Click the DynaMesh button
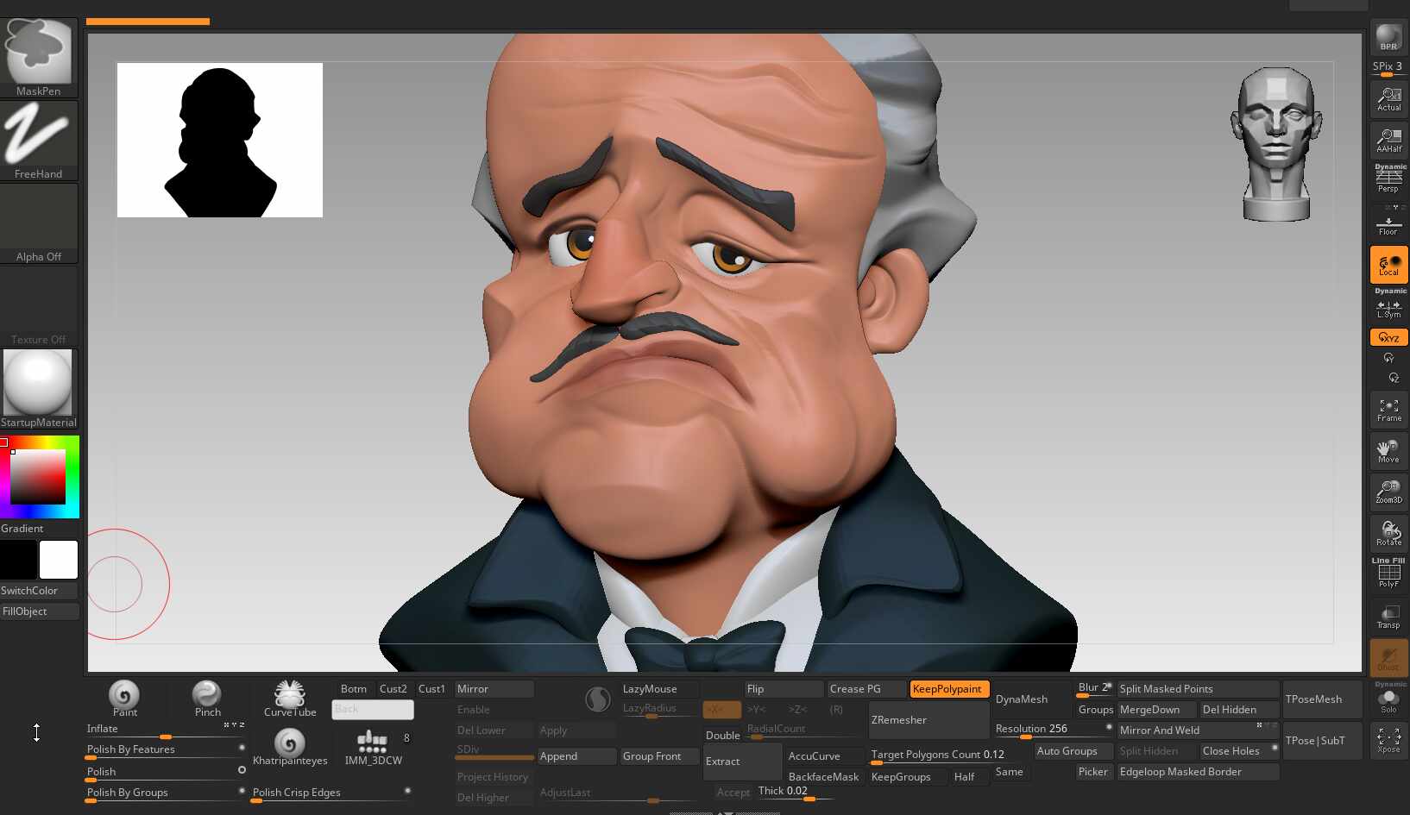This screenshot has width=1410, height=815. coord(1031,699)
